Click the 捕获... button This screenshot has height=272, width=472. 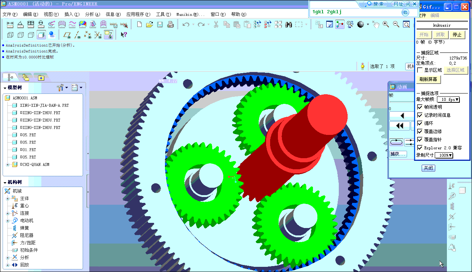coord(398,154)
